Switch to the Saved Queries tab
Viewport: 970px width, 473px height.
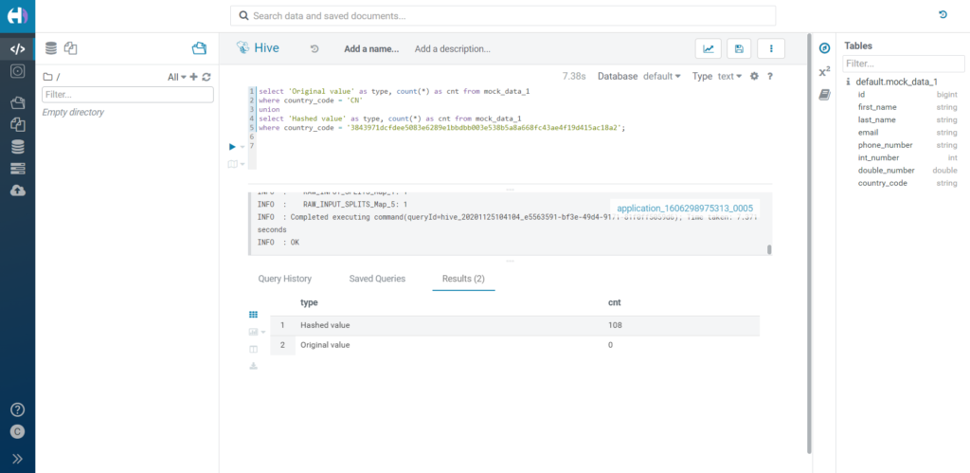tap(377, 279)
